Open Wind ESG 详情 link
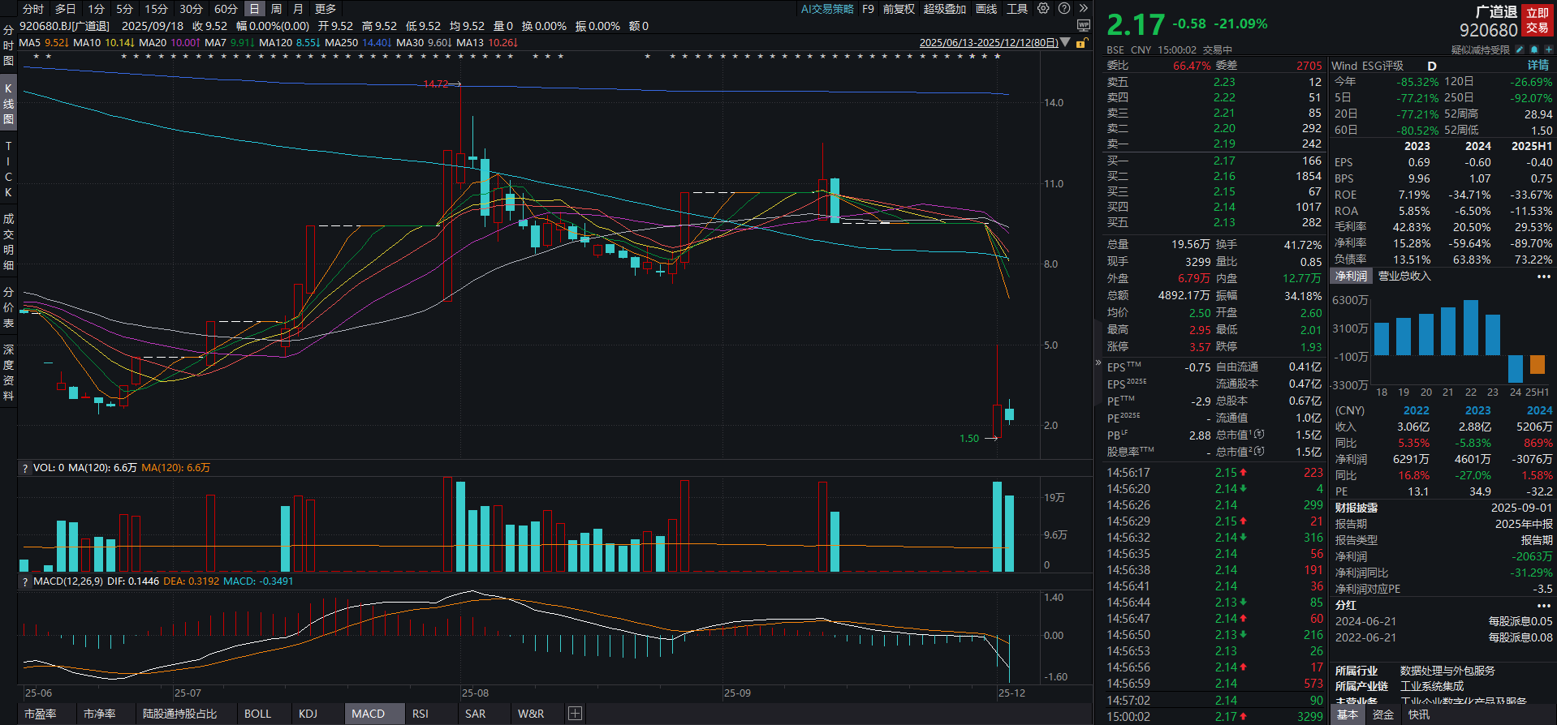1557x725 pixels. [1538, 66]
